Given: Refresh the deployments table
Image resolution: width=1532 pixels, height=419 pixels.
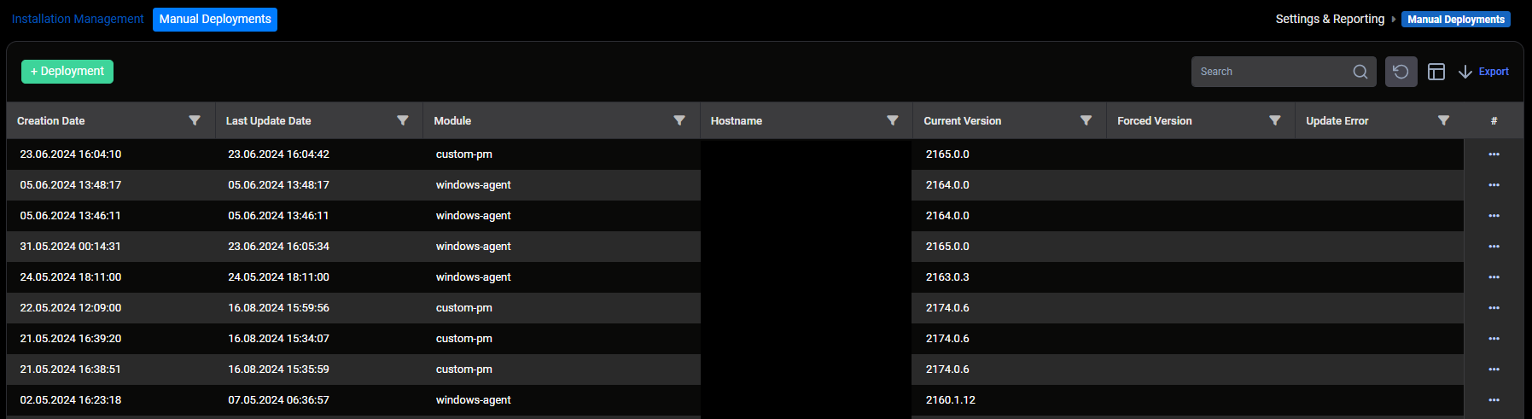Looking at the screenshot, I should click(x=1401, y=72).
